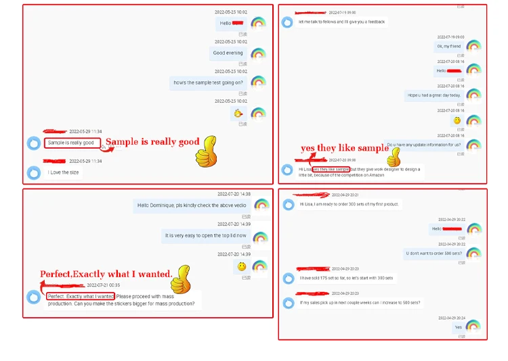This screenshot has height=361, width=508.
Task: Click the smiley emoji in top-right chat panel
Action: click(457, 120)
